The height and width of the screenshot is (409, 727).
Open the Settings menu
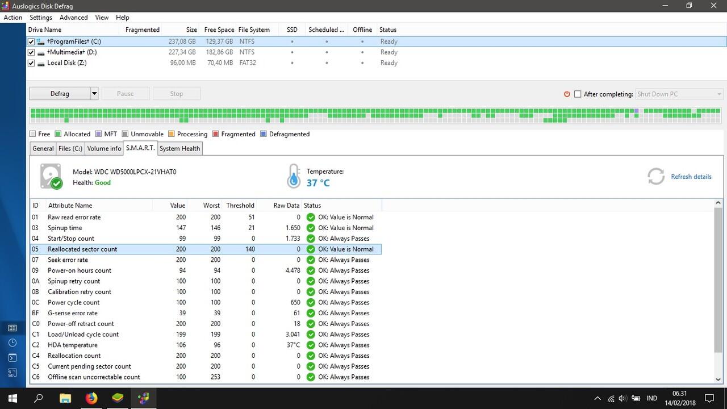(x=41, y=18)
